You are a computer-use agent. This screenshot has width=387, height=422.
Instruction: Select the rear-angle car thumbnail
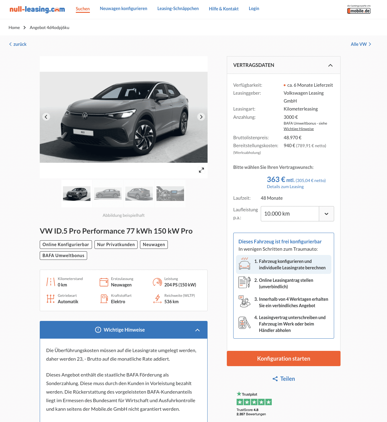139,194
